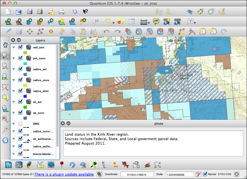247x179 pixels.
Task: Click the Save Project floppy disk icon
Action: pyautogui.click(x=30, y=11)
